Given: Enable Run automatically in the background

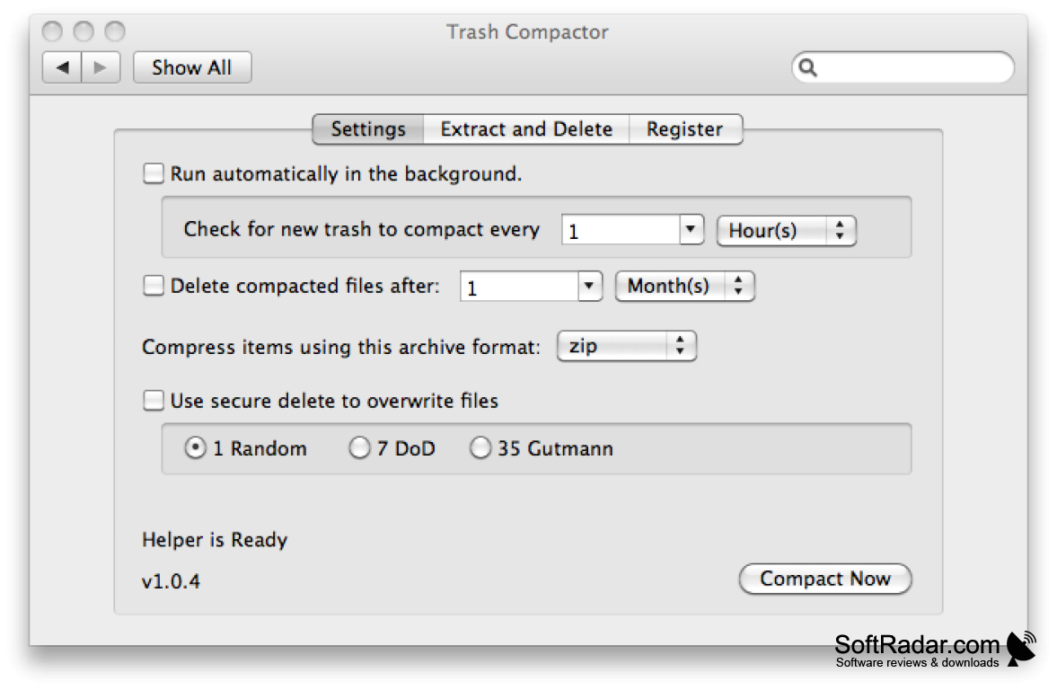Looking at the screenshot, I should (154, 173).
